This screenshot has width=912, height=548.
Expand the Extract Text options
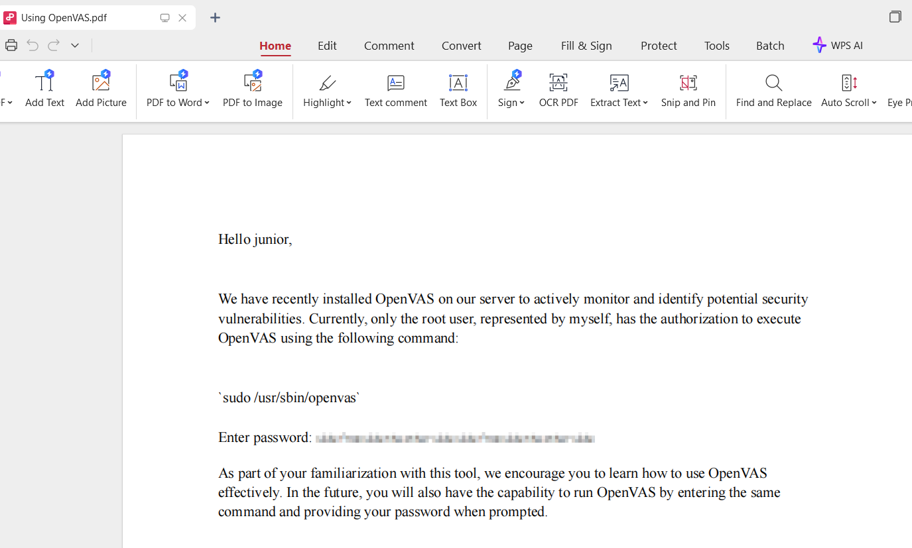point(645,103)
